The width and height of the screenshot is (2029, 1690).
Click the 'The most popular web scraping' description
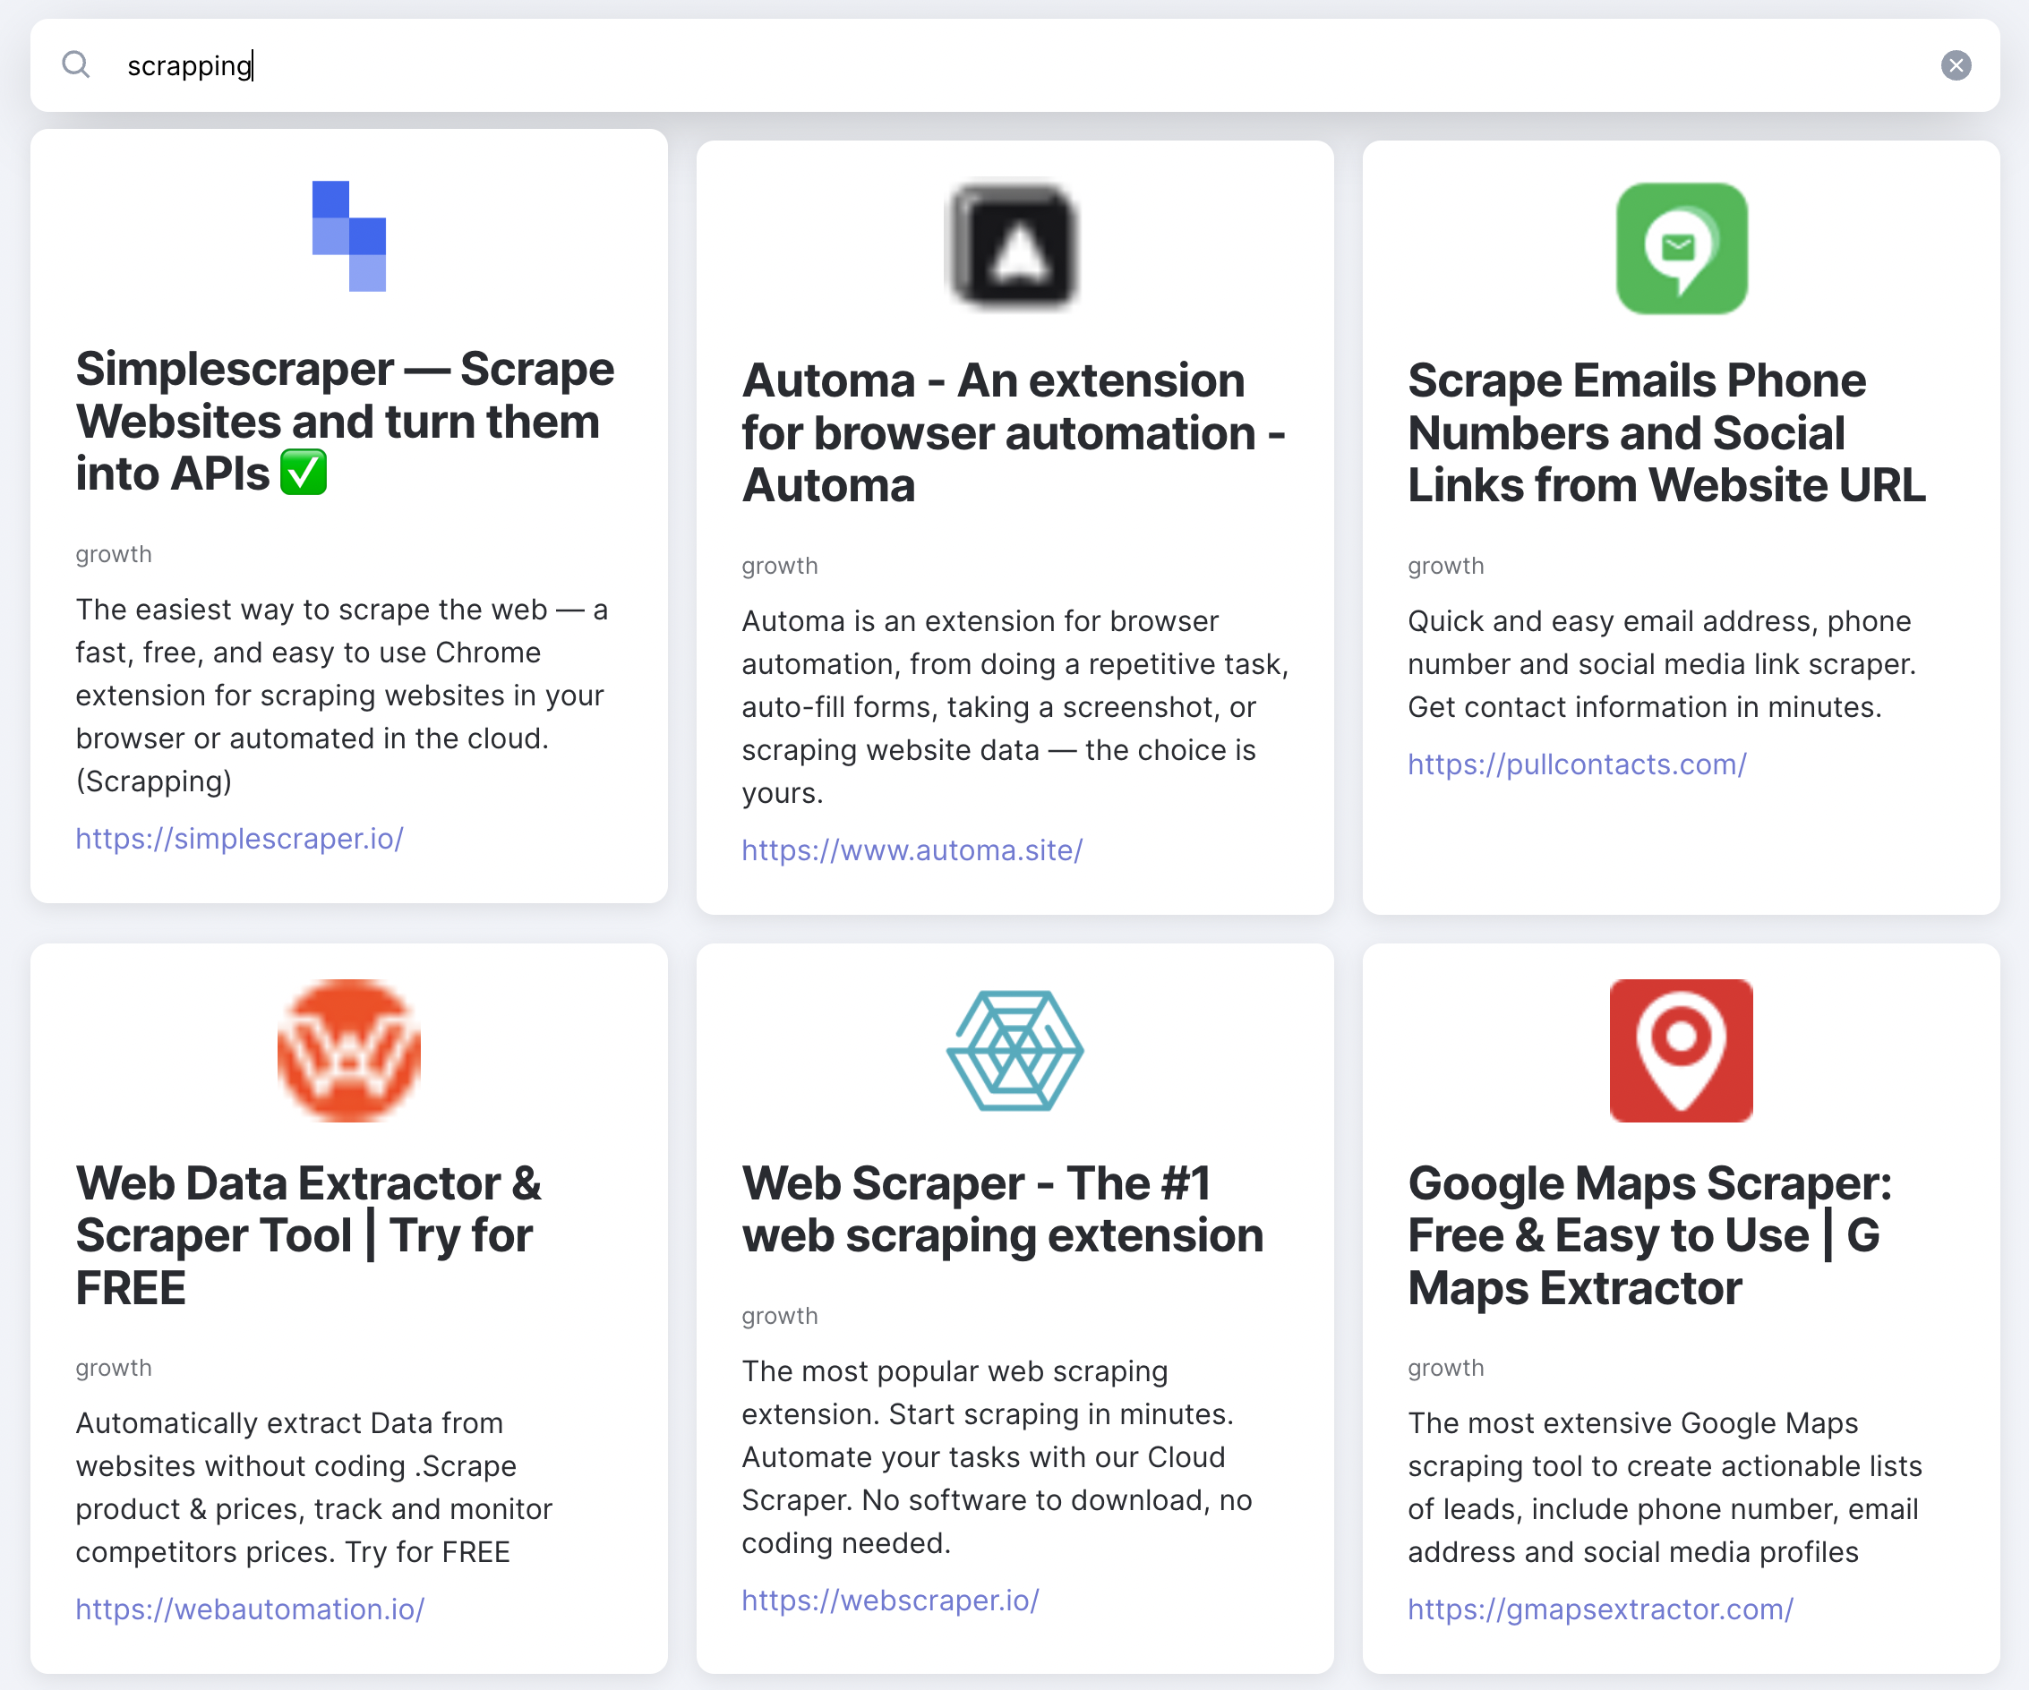[x=997, y=1457]
